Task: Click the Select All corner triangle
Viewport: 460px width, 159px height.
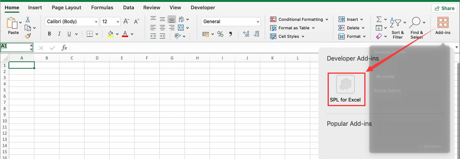Action: click(4, 58)
